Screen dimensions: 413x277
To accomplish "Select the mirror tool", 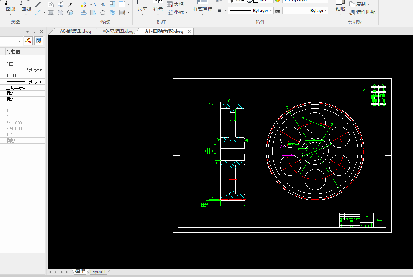I will point(103,4).
